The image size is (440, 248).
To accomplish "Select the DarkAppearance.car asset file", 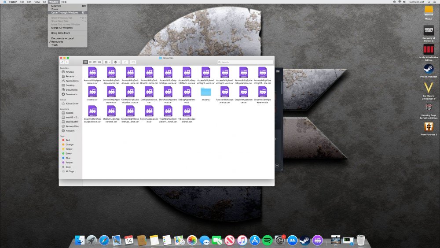I will point(149,92).
